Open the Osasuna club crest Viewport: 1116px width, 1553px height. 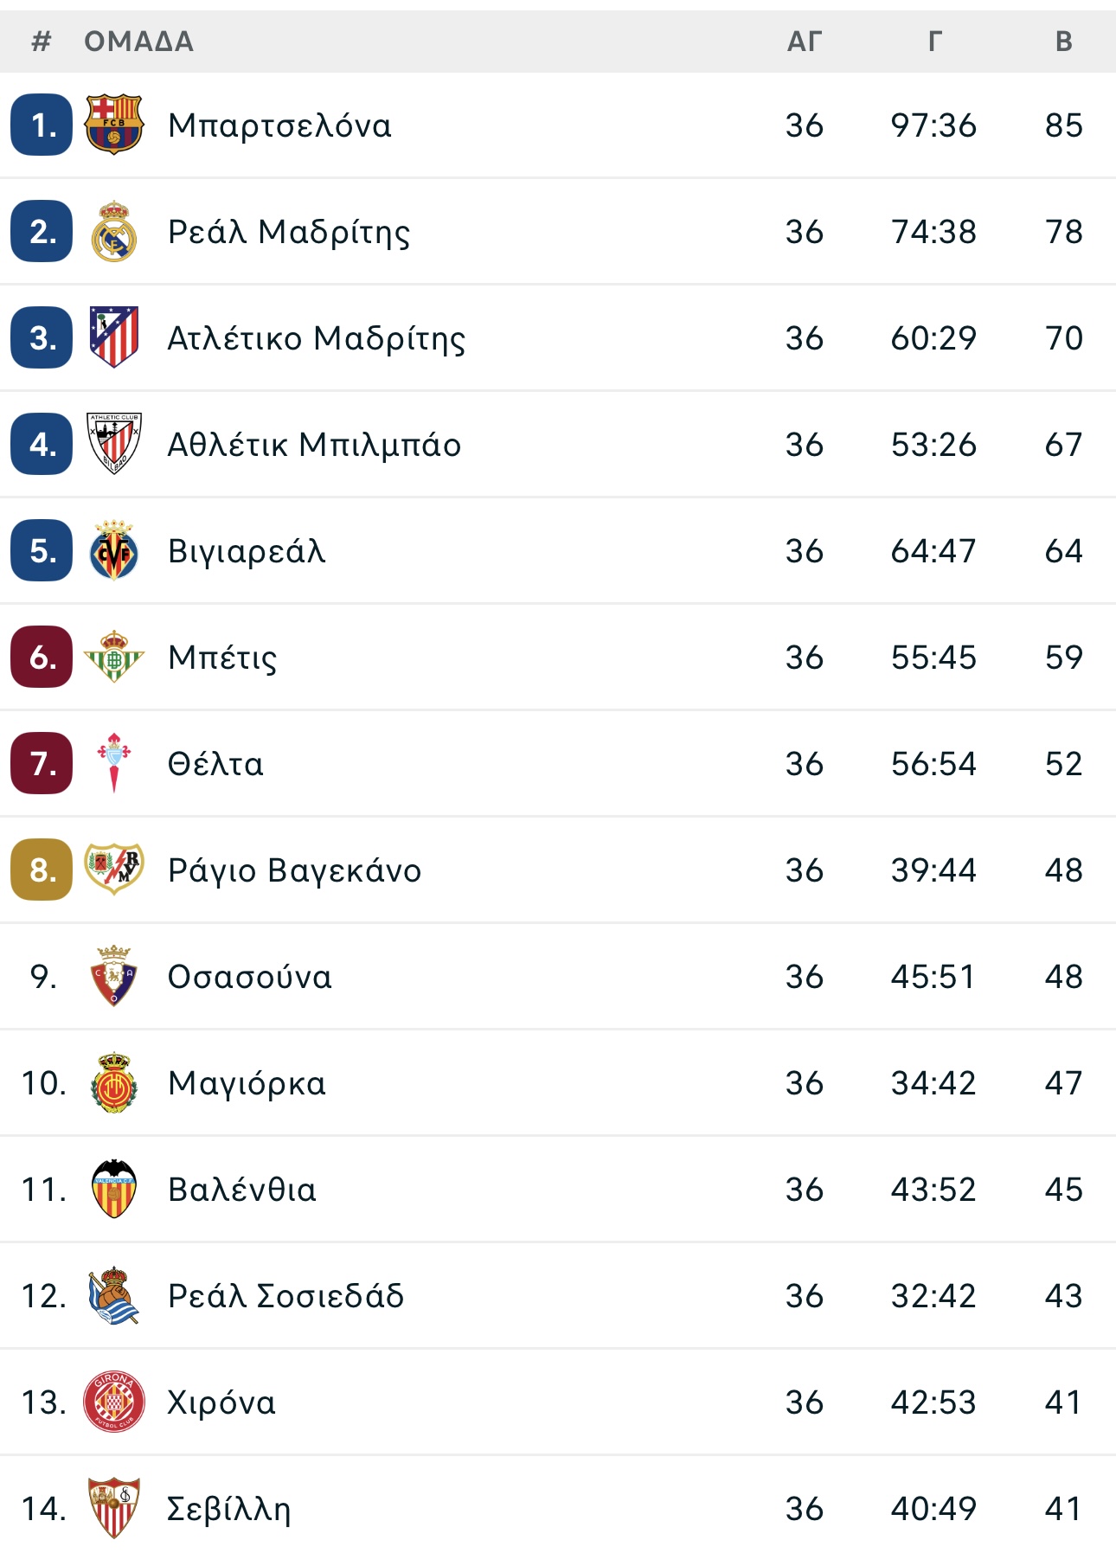tap(113, 976)
